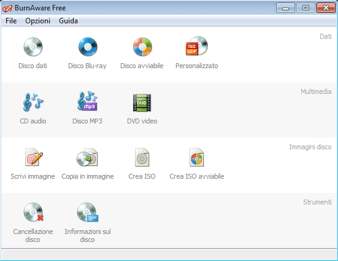This screenshot has width=338, height=261.
Task: Launch the DVD video film strip icon
Action: [x=142, y=103]
